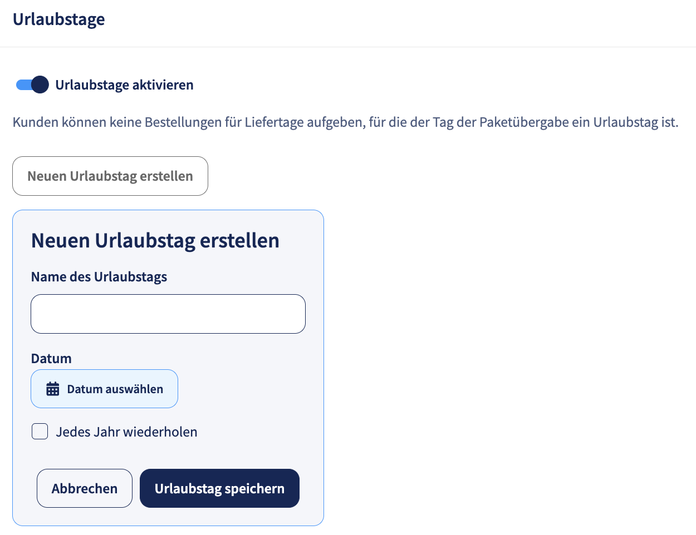696x535 pixels.
Task: Toggle the Urlaubstage aktivieren switch
Action: pos(32,85)
